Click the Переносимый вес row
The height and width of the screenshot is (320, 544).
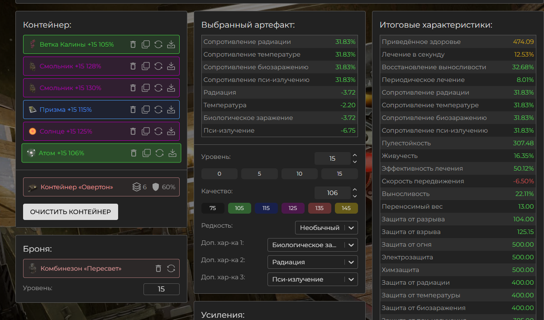pyautogui.click(x=458, y=206)
